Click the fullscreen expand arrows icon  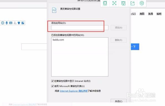[114, 3]
